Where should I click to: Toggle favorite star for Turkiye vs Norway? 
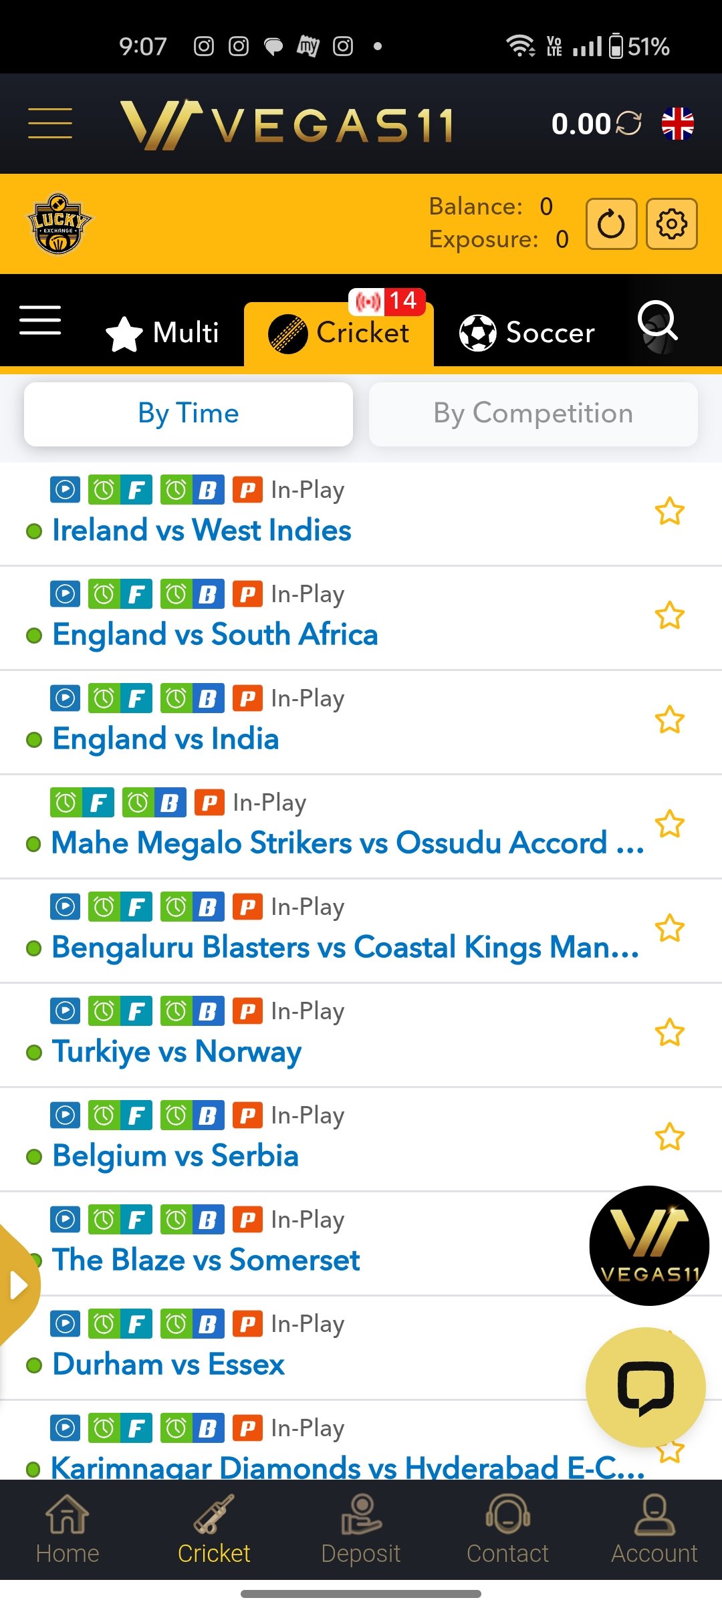669,1033
